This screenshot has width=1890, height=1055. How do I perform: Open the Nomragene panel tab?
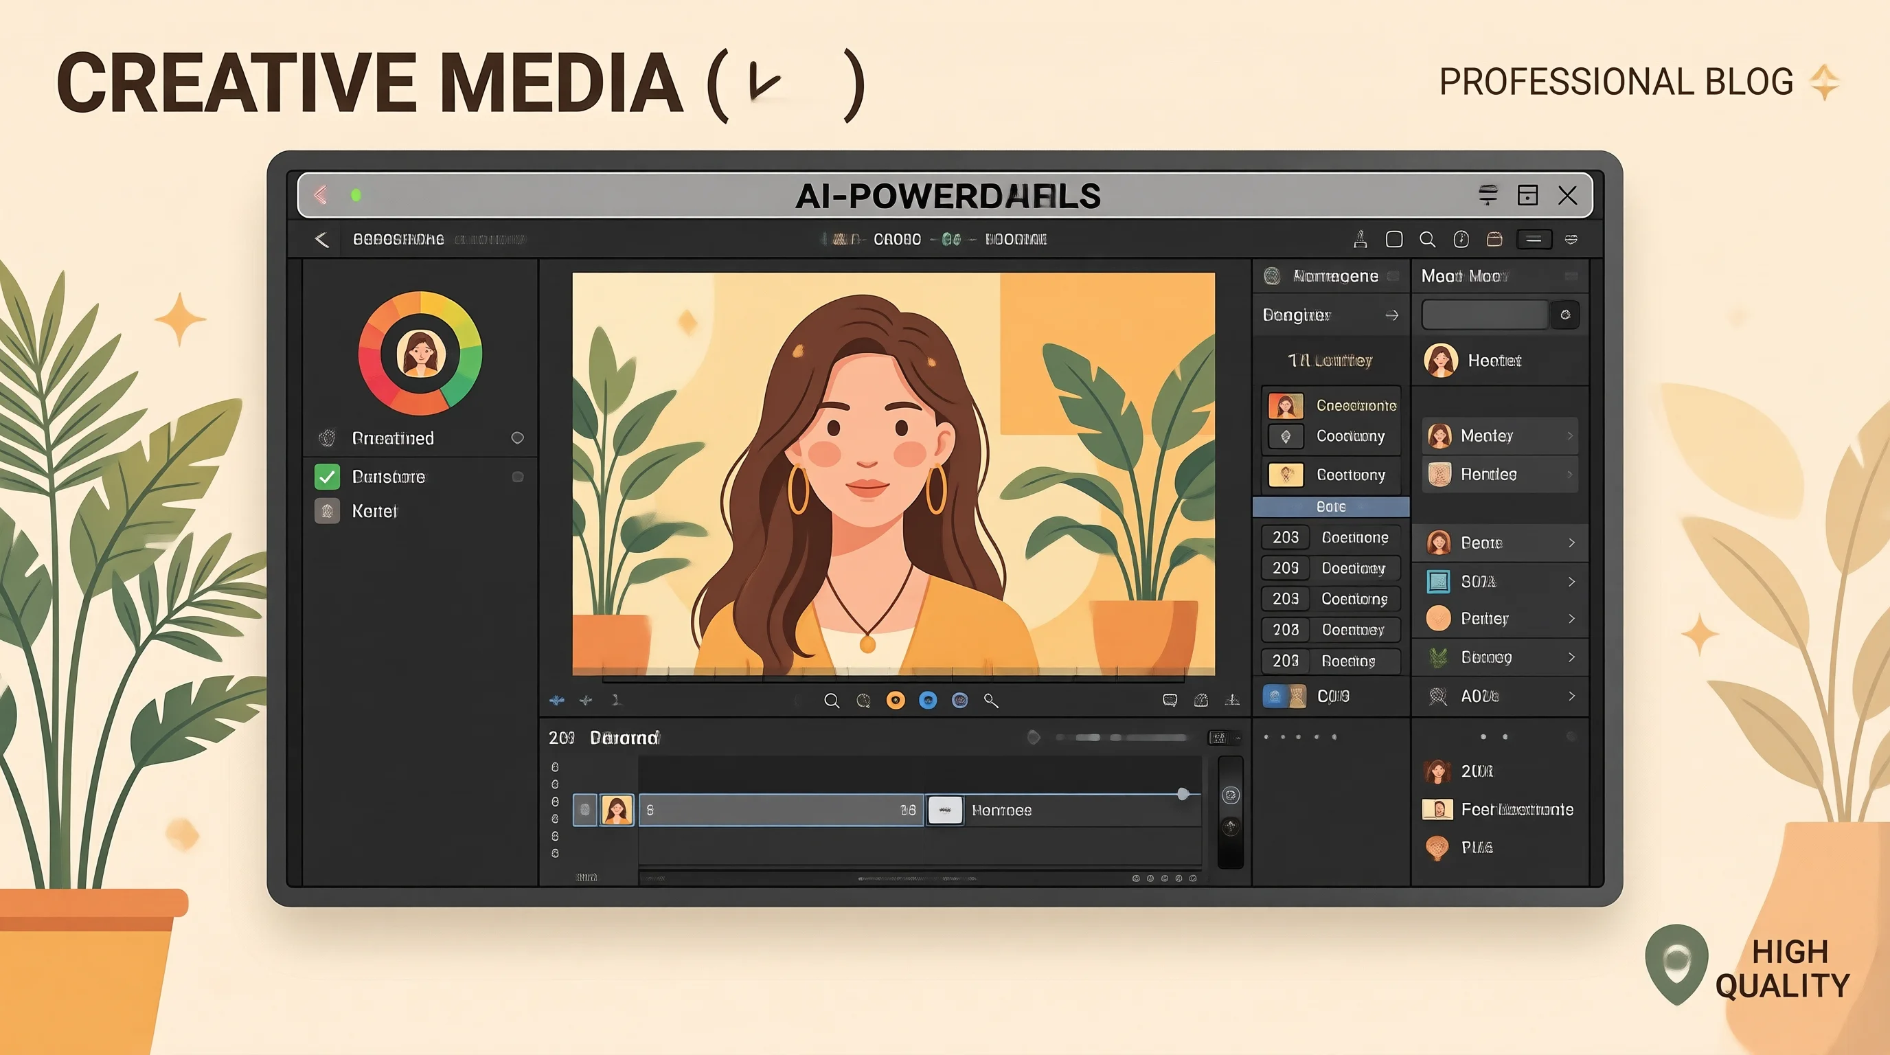point(1331,276)
